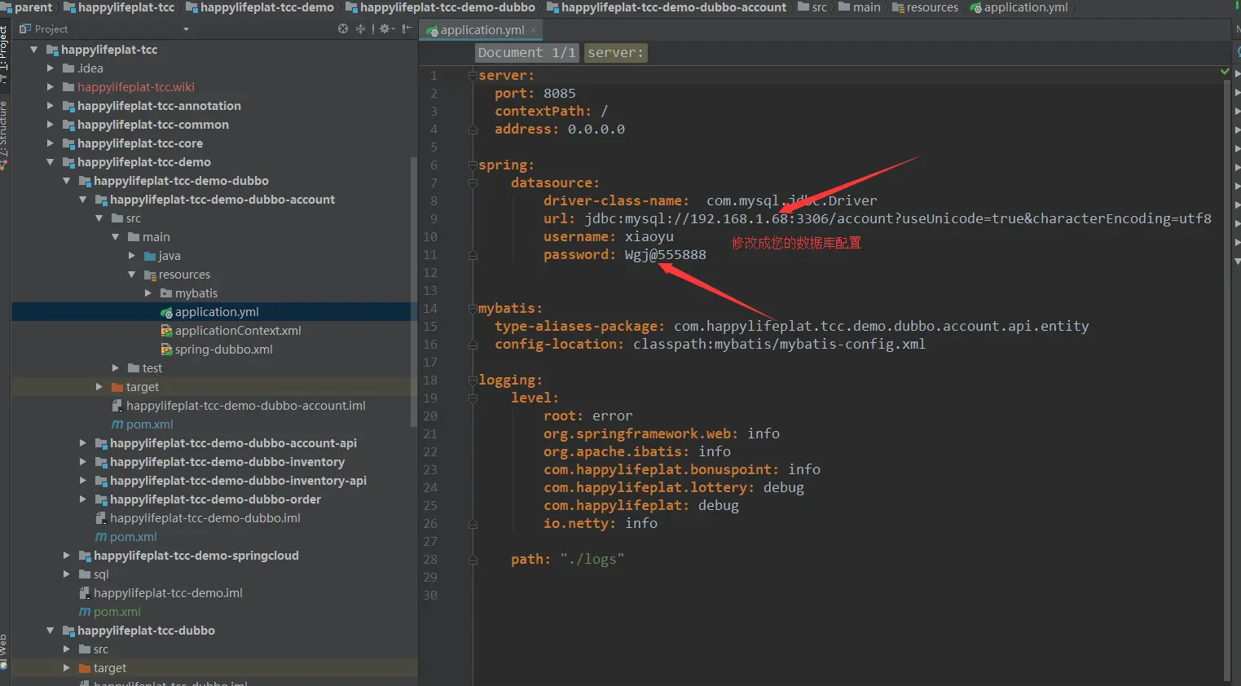This screenshot has height=686, width=1241.
Task: Click the application.yml breadcrumb in navigation bar
Action: coord(1019,7)
